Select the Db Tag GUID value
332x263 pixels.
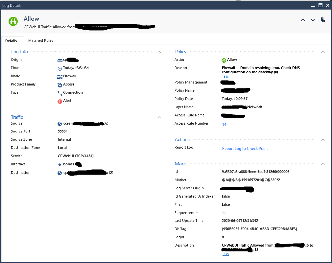259,229
